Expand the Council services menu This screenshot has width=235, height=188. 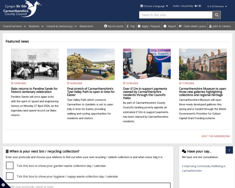(14, 26)
